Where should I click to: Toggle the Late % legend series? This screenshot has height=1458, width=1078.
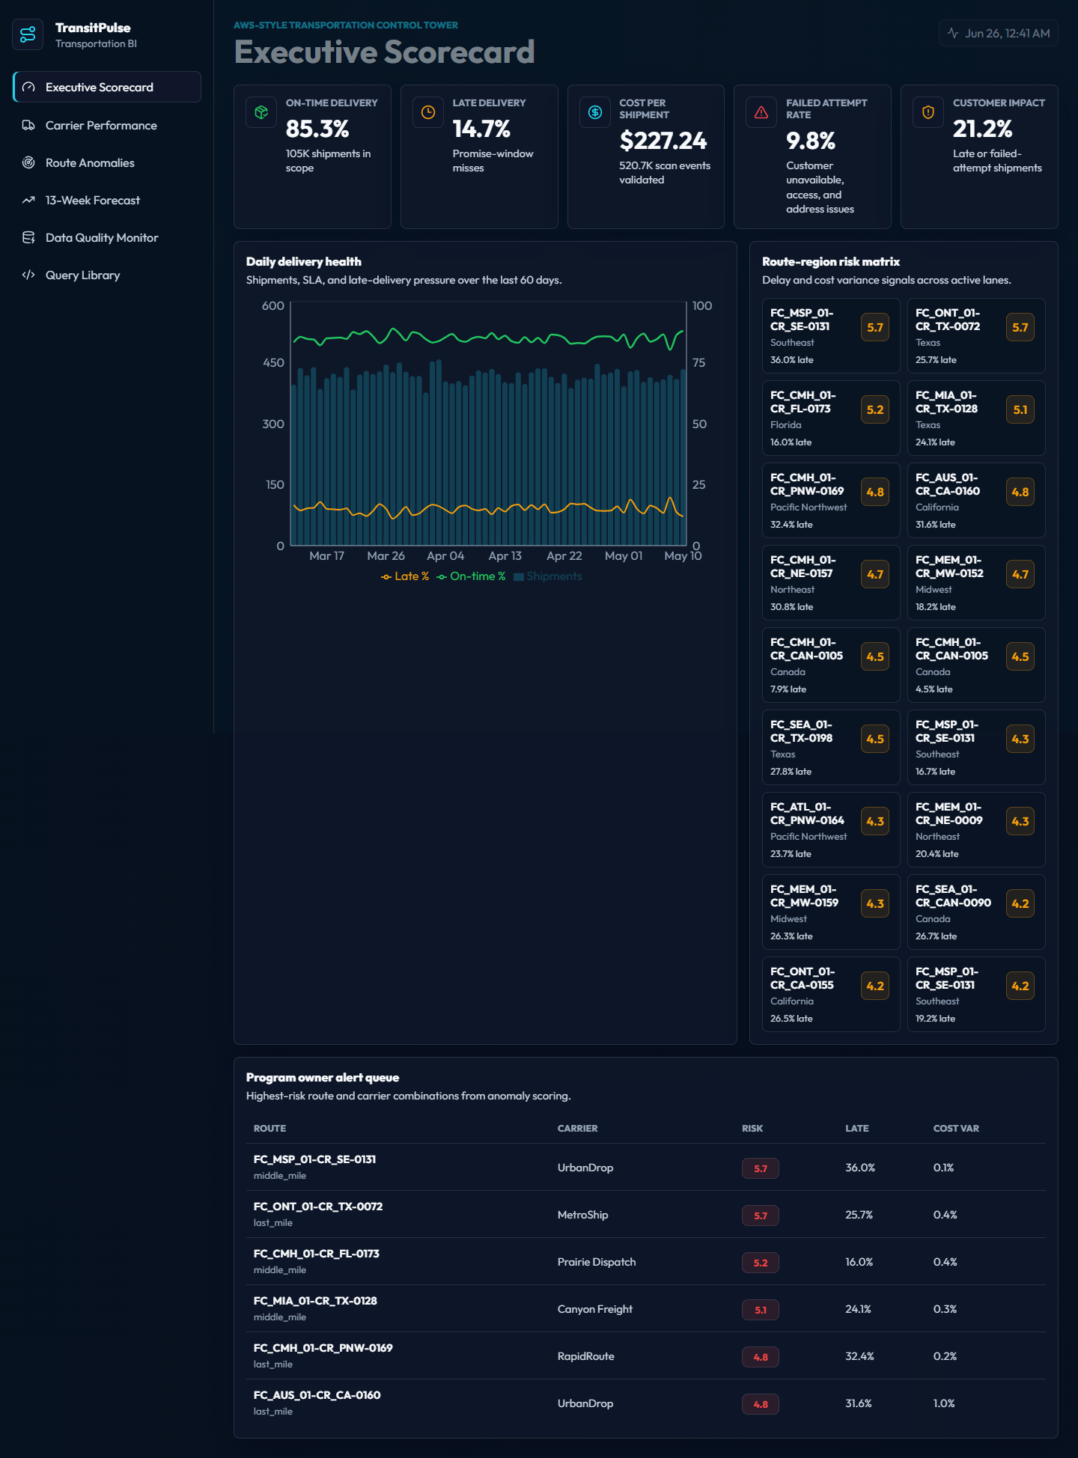point(405,576)
